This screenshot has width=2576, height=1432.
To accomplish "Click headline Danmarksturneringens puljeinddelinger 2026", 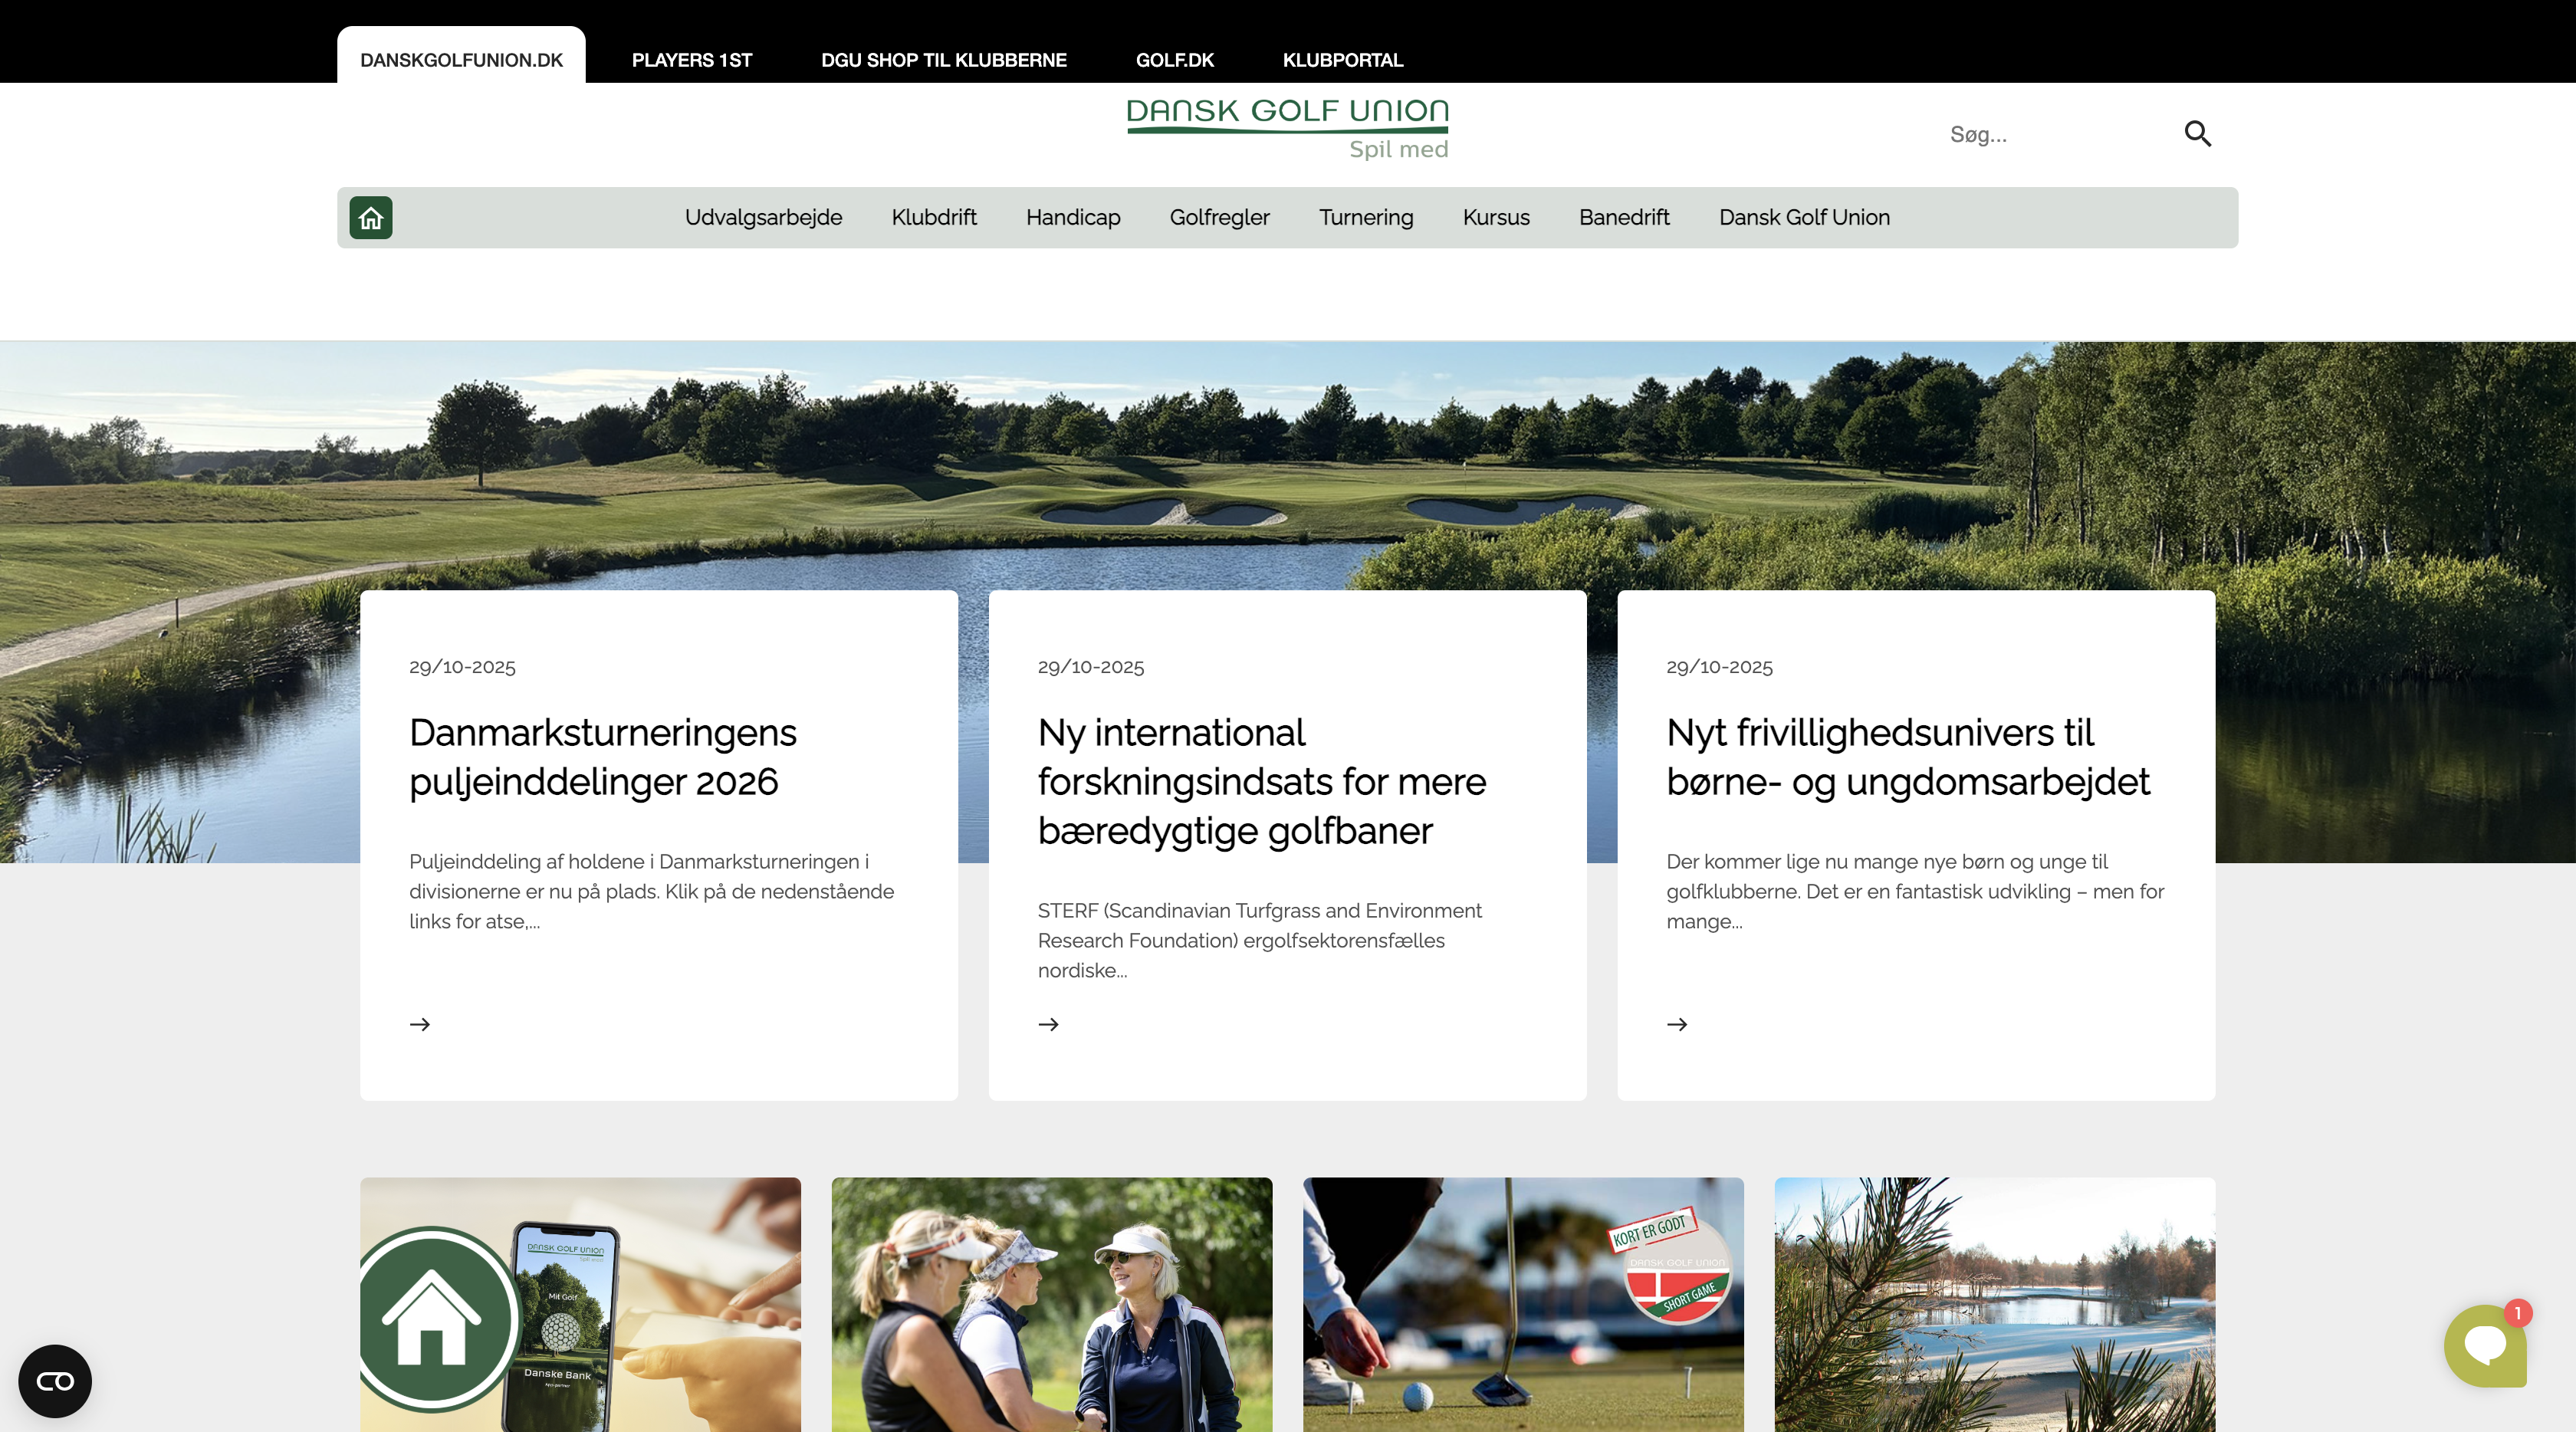I will tap(602, 757).
